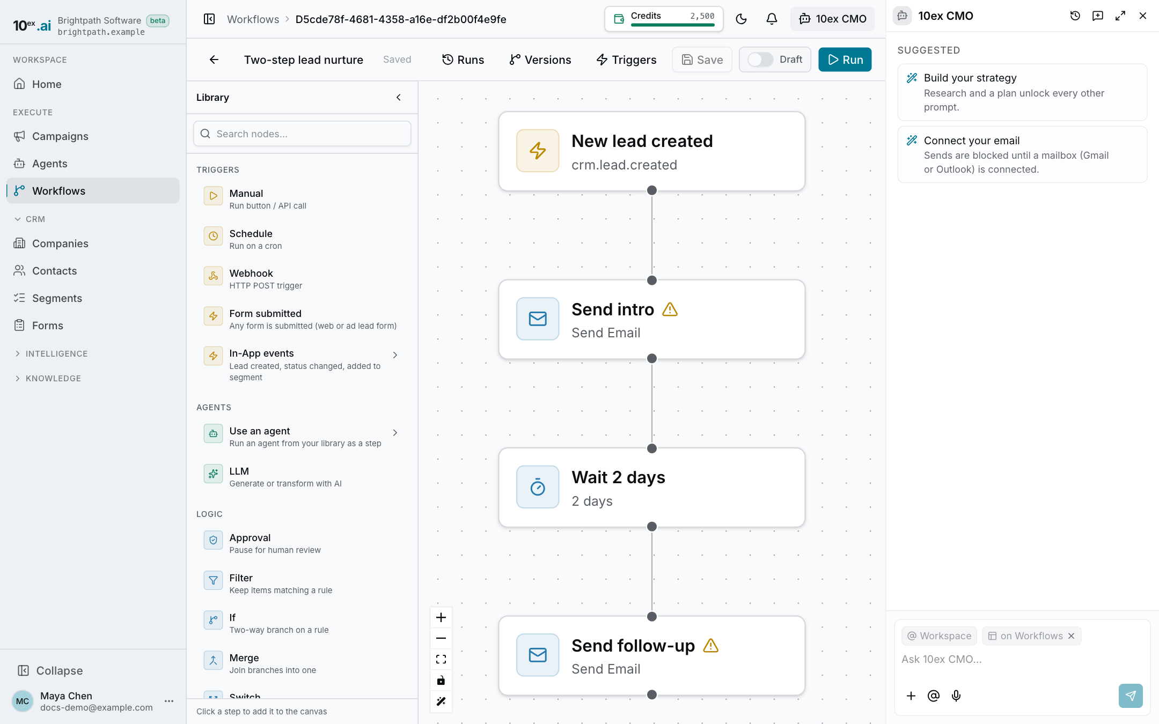1159x724 pixels.
Task: Remove the on Workflows context chip
Action: coord(1072,636)
